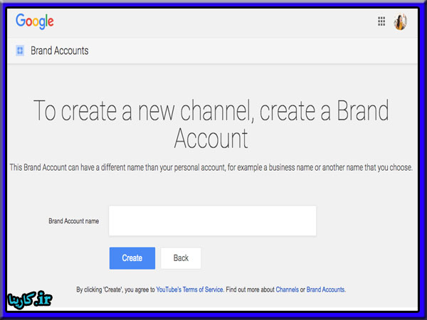Image resolution: width=427 pixels, height=320 pixels.
Task: Click the blue Create button
Action: click(x=132, y=258)
